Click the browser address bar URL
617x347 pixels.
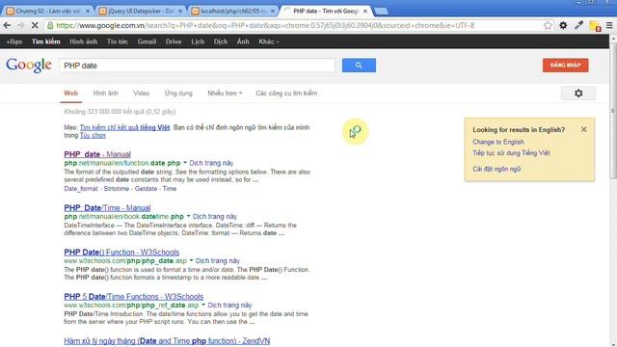[265, 25]
